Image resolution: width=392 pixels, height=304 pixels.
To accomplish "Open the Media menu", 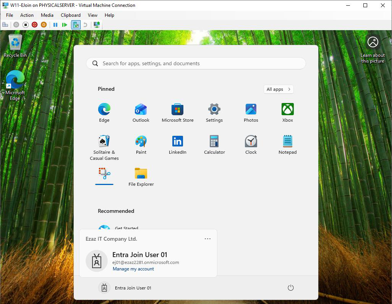I will [47, 15].
